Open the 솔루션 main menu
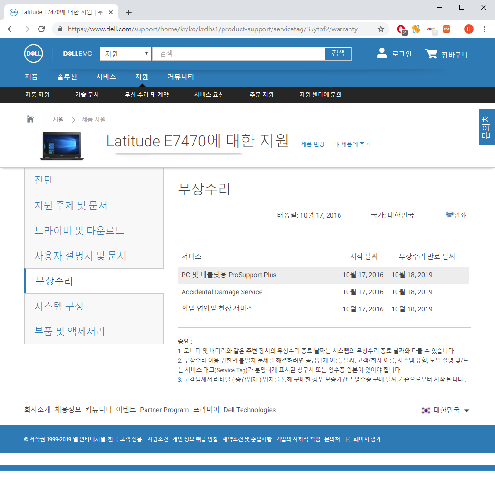 click(x=67, y=77)
